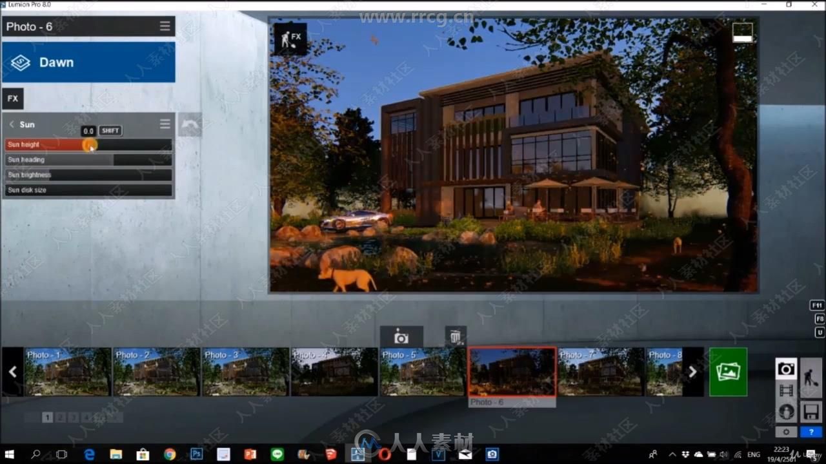Click the ENG language indicator
Screen dimensions: 826x464
[x=753, y=454]
